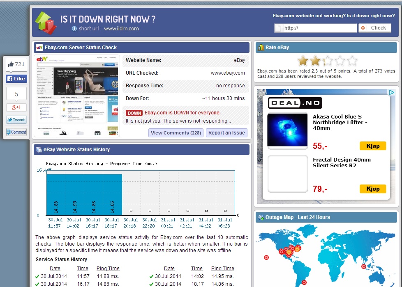Viewport: 402px width, 287px height.
Task: Click the 55,- price in the ad
Action: (320, 146)
